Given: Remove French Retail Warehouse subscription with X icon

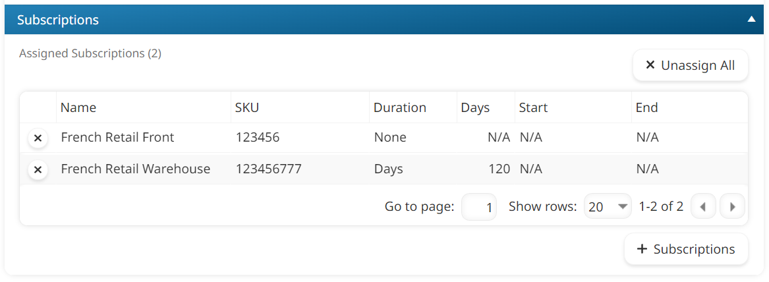Looking at the screenshot, I should pyautogui.click(x=38, y=170).
